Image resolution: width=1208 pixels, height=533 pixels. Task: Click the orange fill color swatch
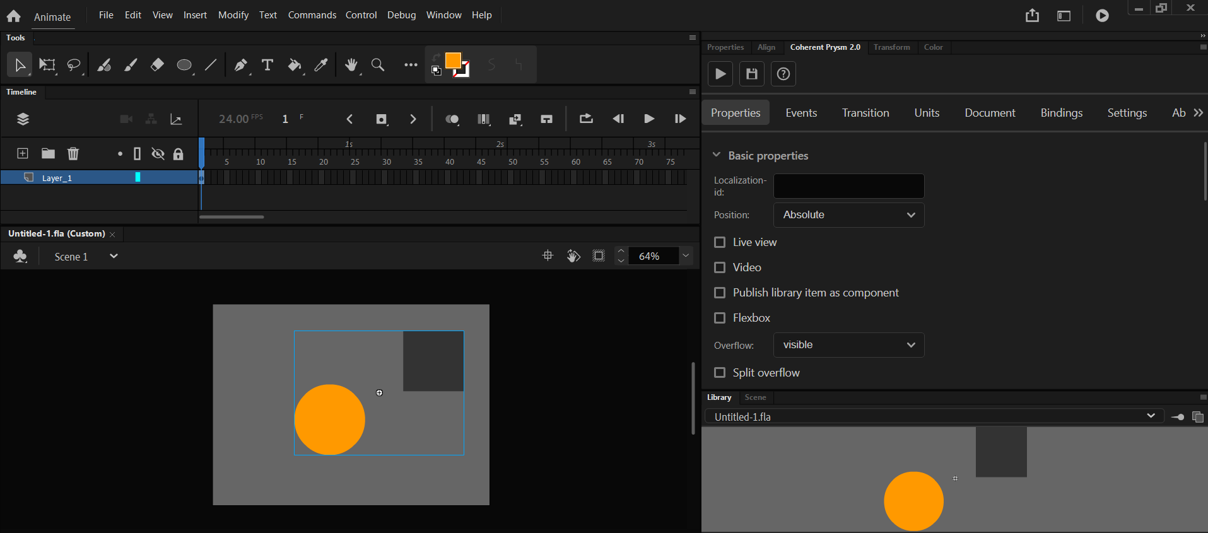pos(453,61)
